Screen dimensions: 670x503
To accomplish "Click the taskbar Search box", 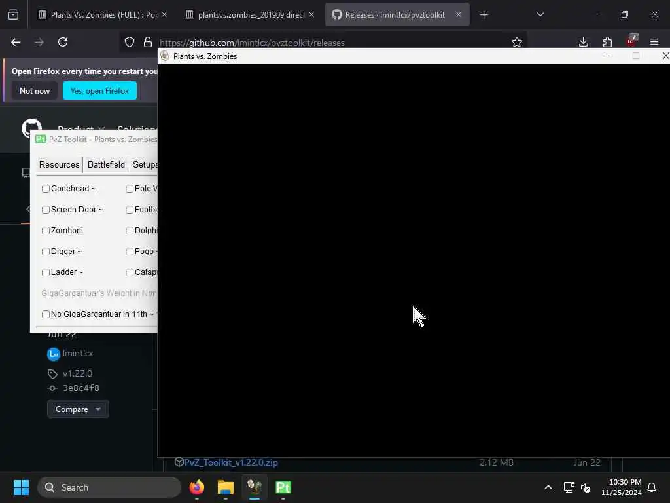I will [x=109, y=487].
